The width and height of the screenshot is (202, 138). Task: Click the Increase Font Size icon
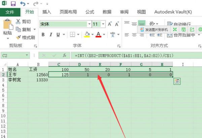[x=110, y=24]
